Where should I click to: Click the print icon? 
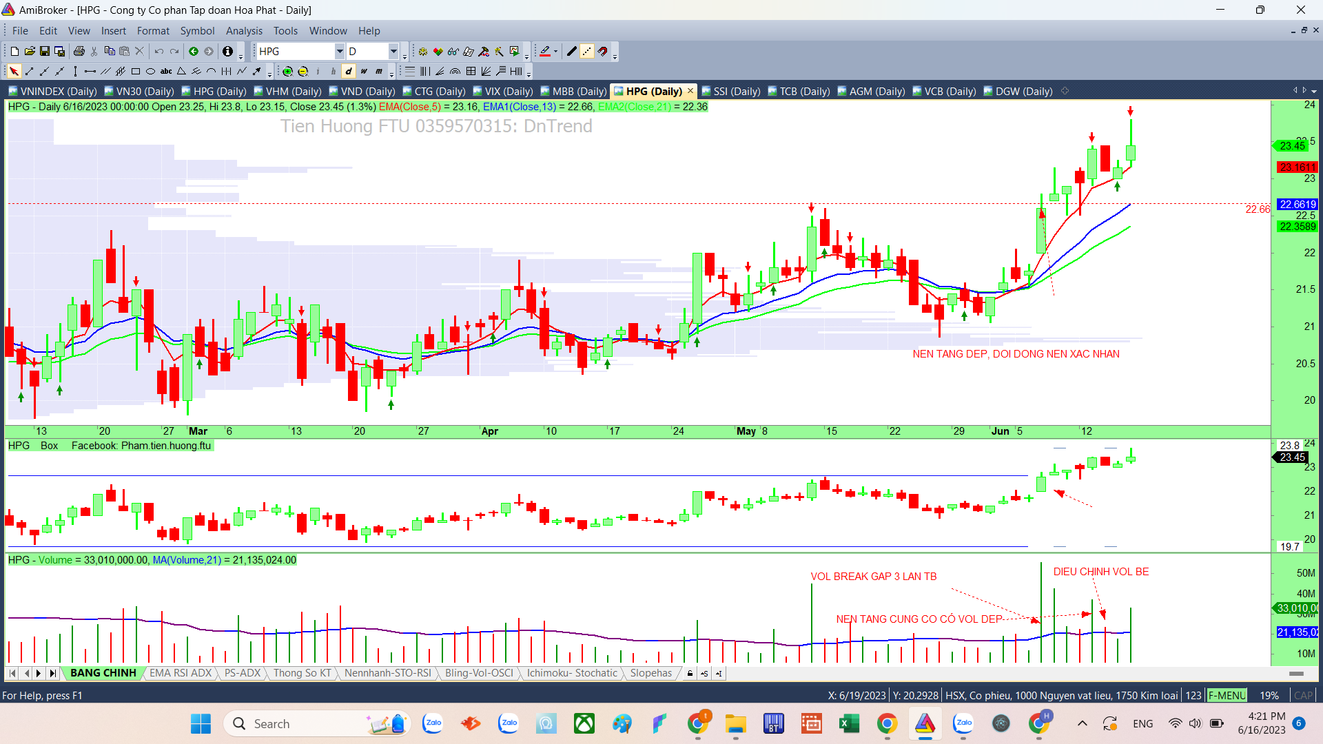[79, 51]
